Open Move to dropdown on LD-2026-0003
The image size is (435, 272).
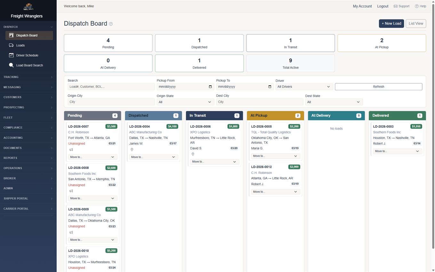(398, 151)
